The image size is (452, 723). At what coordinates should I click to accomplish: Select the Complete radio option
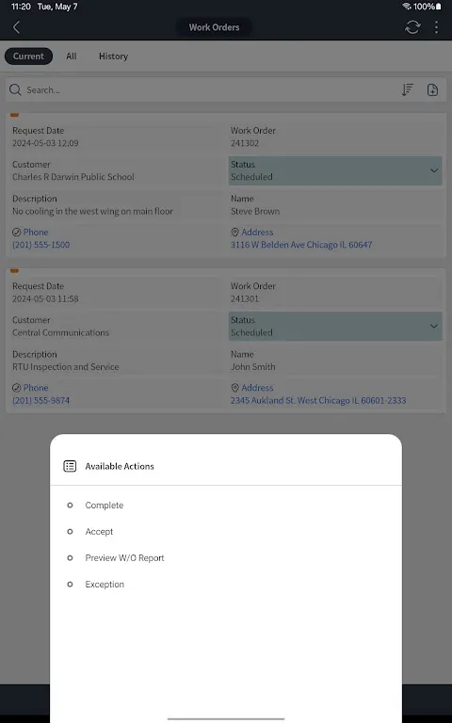(x=70, y=506)
